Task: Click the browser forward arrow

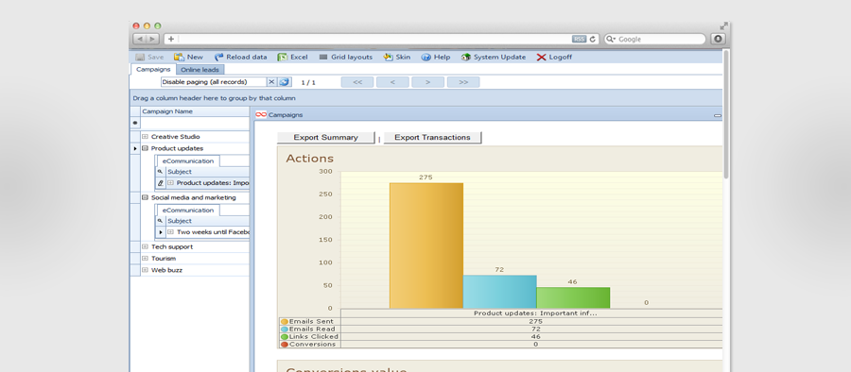Action: pyautogui.click(x=152, y=39)
